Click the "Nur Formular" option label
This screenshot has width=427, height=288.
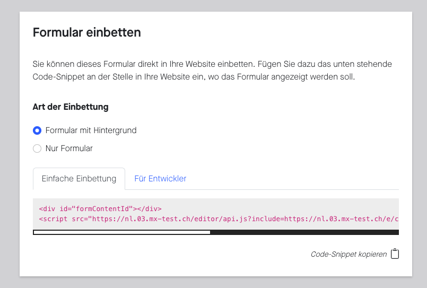coord(69,149)
